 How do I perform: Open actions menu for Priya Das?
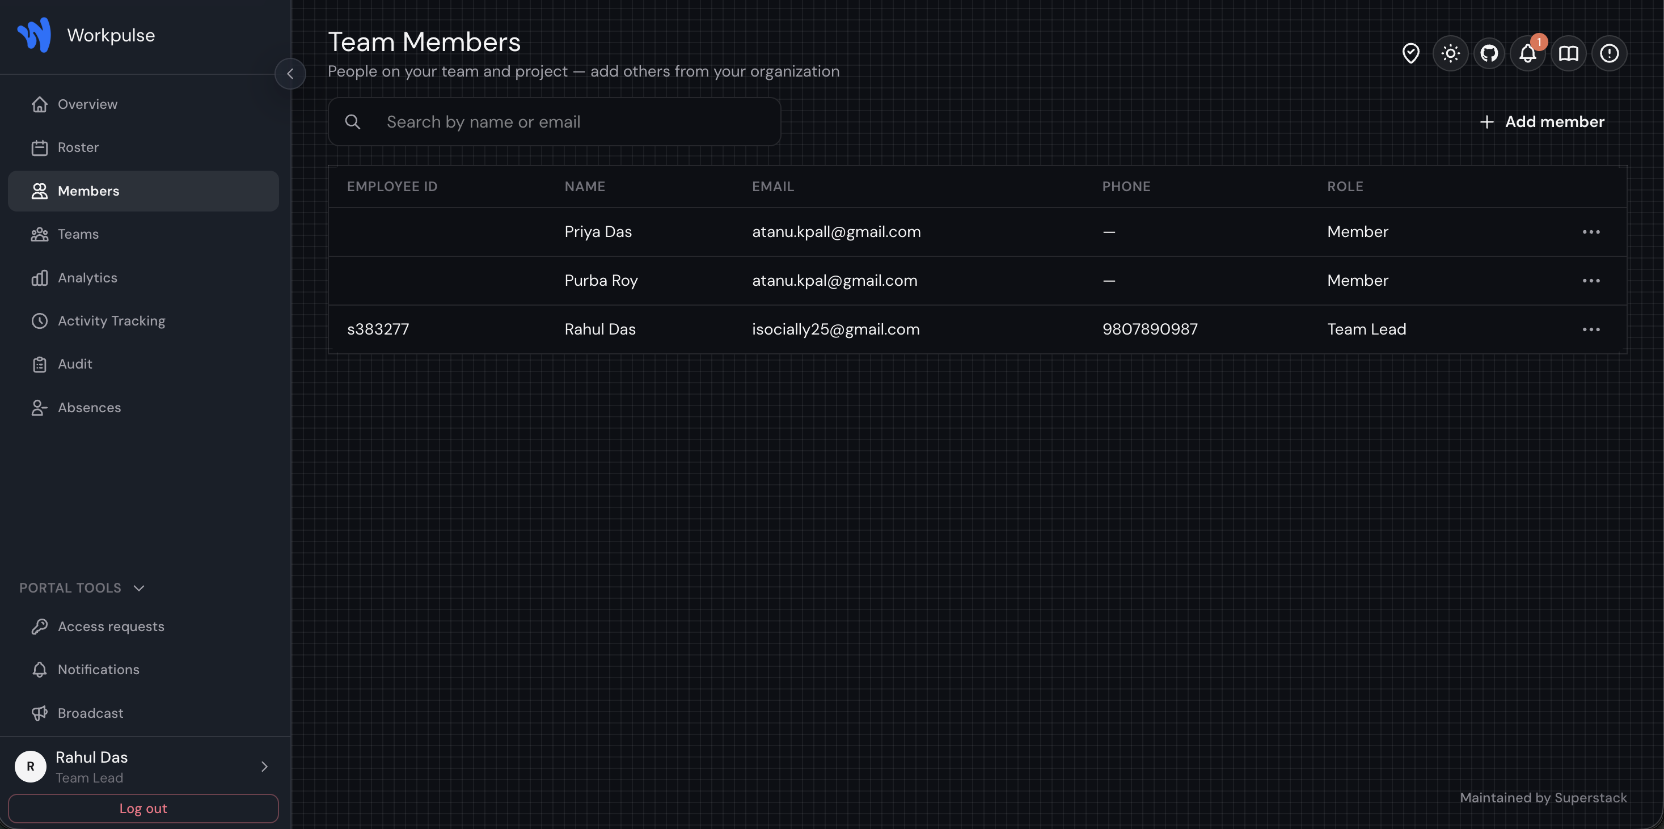(x=1591, y=232)
